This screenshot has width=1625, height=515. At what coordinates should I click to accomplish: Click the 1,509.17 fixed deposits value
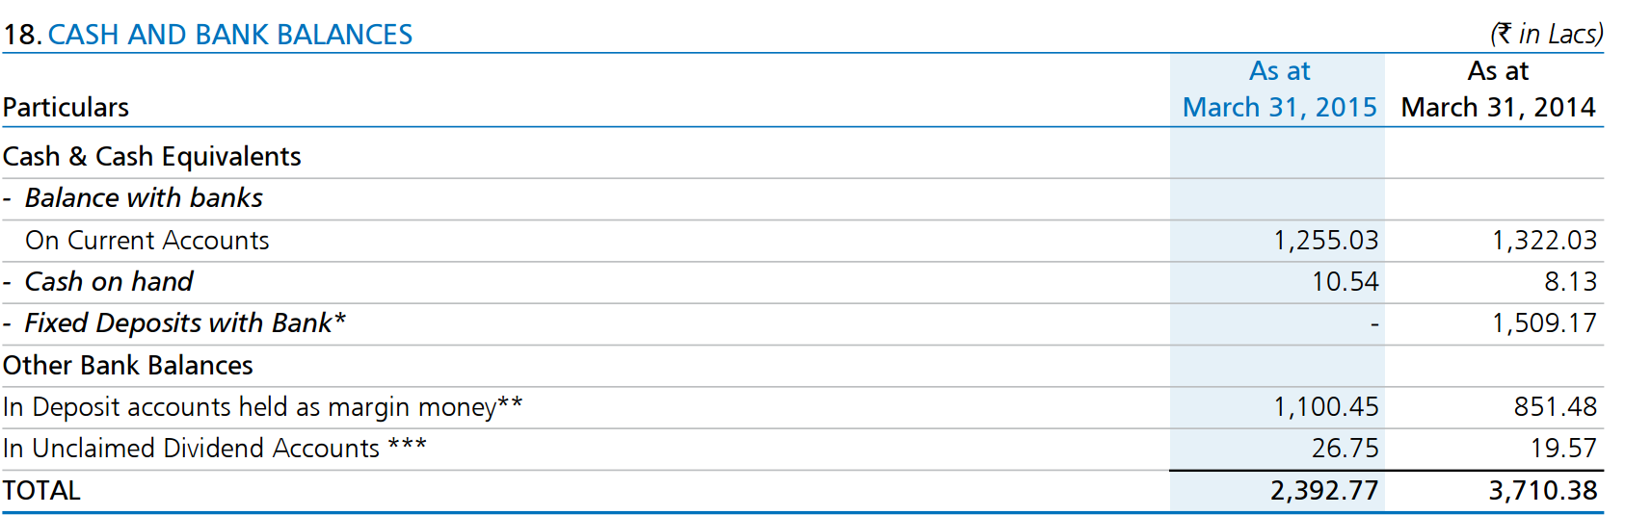coord(1545,322)
